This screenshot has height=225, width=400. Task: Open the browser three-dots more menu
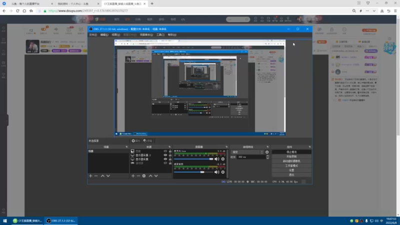[367, 10]
